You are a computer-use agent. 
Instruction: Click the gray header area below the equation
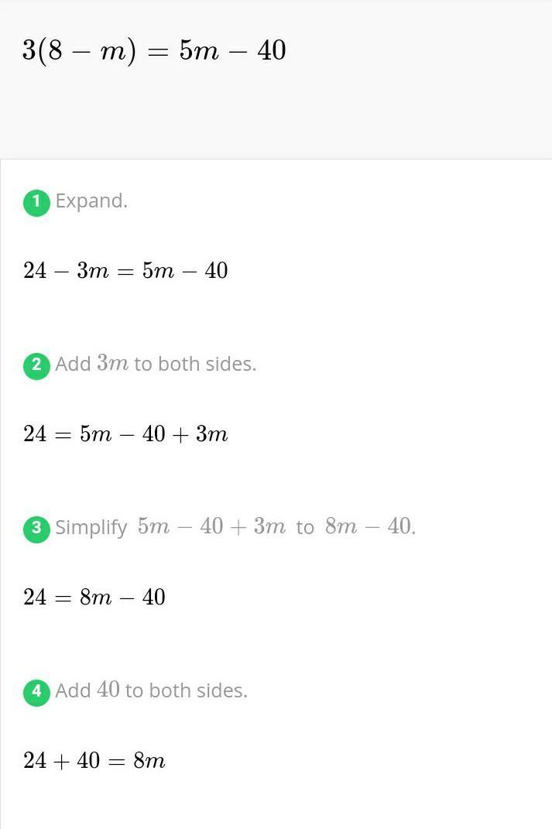(276, 116)
